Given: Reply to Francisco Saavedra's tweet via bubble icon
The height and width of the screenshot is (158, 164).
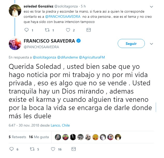Looking at the screenshot, I should 11,149.
